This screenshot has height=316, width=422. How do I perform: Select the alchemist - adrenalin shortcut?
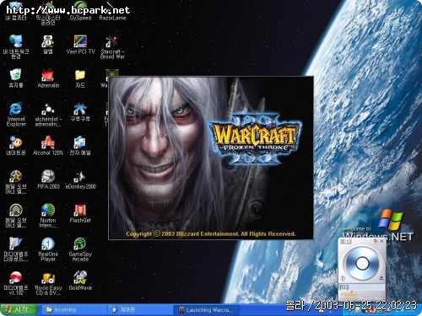tap(48, 115)
